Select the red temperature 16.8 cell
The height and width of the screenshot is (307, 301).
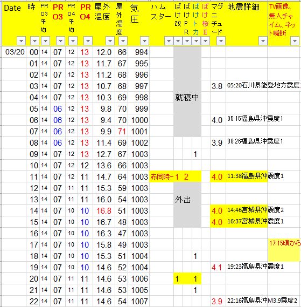tap(104, 210)
